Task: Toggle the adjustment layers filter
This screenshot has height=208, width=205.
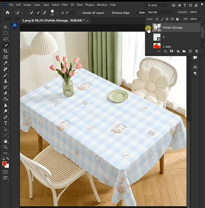Action: click(x=179, y=5)
